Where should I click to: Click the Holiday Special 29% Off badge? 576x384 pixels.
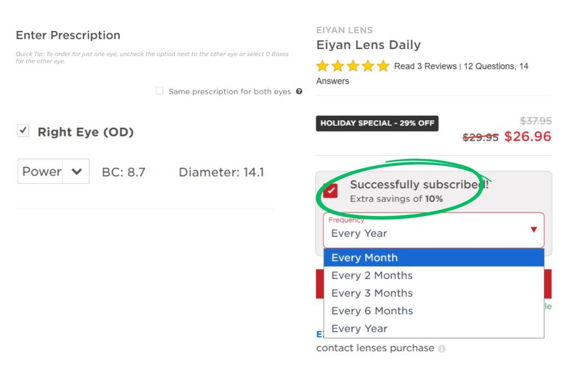click(377, 123)
